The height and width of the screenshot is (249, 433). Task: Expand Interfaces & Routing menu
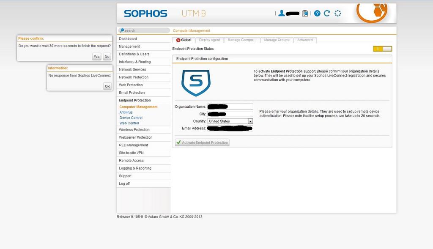tap(144, 62)
